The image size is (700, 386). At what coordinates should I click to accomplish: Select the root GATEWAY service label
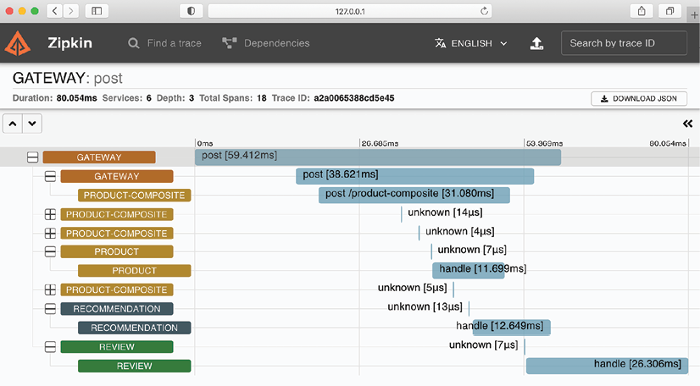tap(99, 157)
